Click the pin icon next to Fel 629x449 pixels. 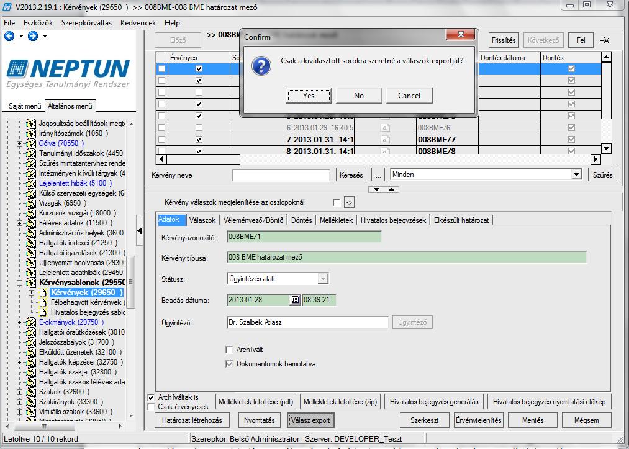(605, 40)
